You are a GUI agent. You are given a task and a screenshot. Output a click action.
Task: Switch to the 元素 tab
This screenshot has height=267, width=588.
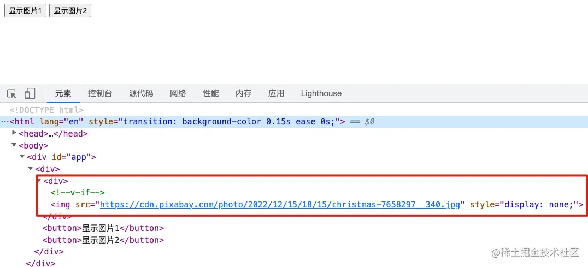pos(63,93)
